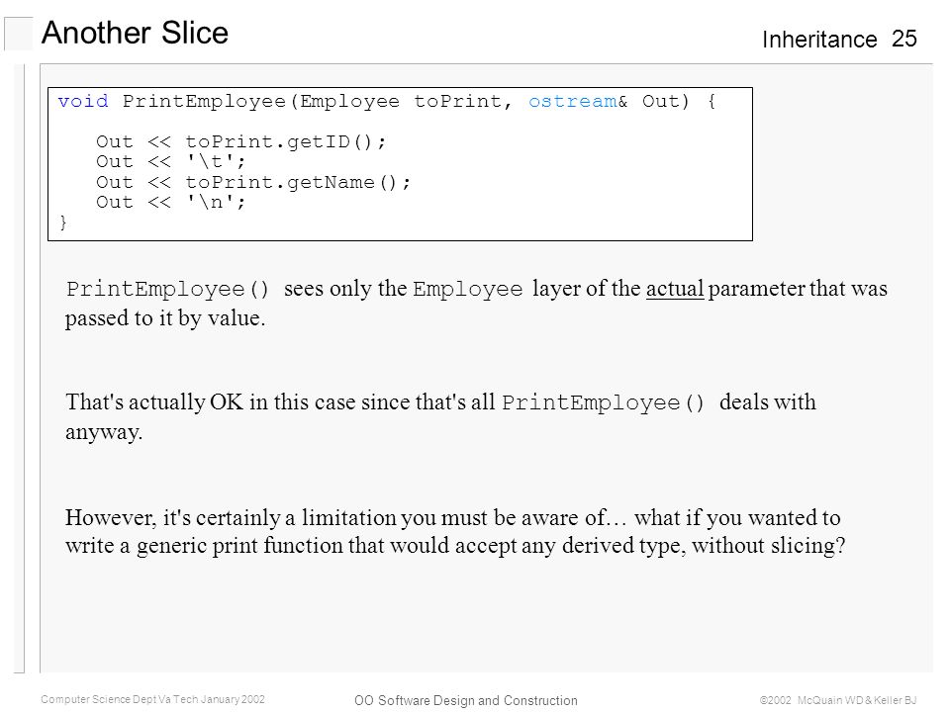Click the 'toPrint.getName()' code line

(x=253, y=182)
